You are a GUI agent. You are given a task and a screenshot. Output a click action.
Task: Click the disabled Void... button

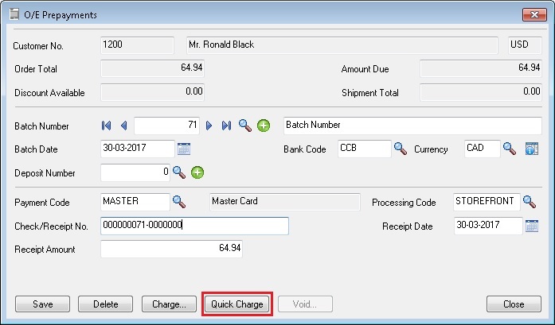(x=305, y=304)
